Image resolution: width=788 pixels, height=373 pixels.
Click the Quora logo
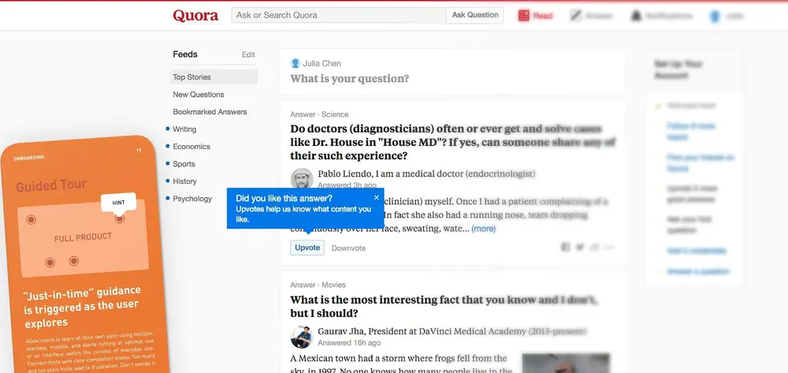(x=195, y=16)
